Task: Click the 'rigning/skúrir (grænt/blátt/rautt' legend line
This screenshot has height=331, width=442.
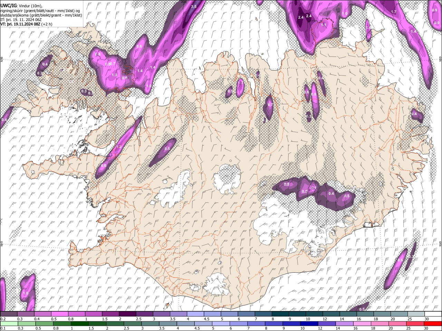Action: 40,10
